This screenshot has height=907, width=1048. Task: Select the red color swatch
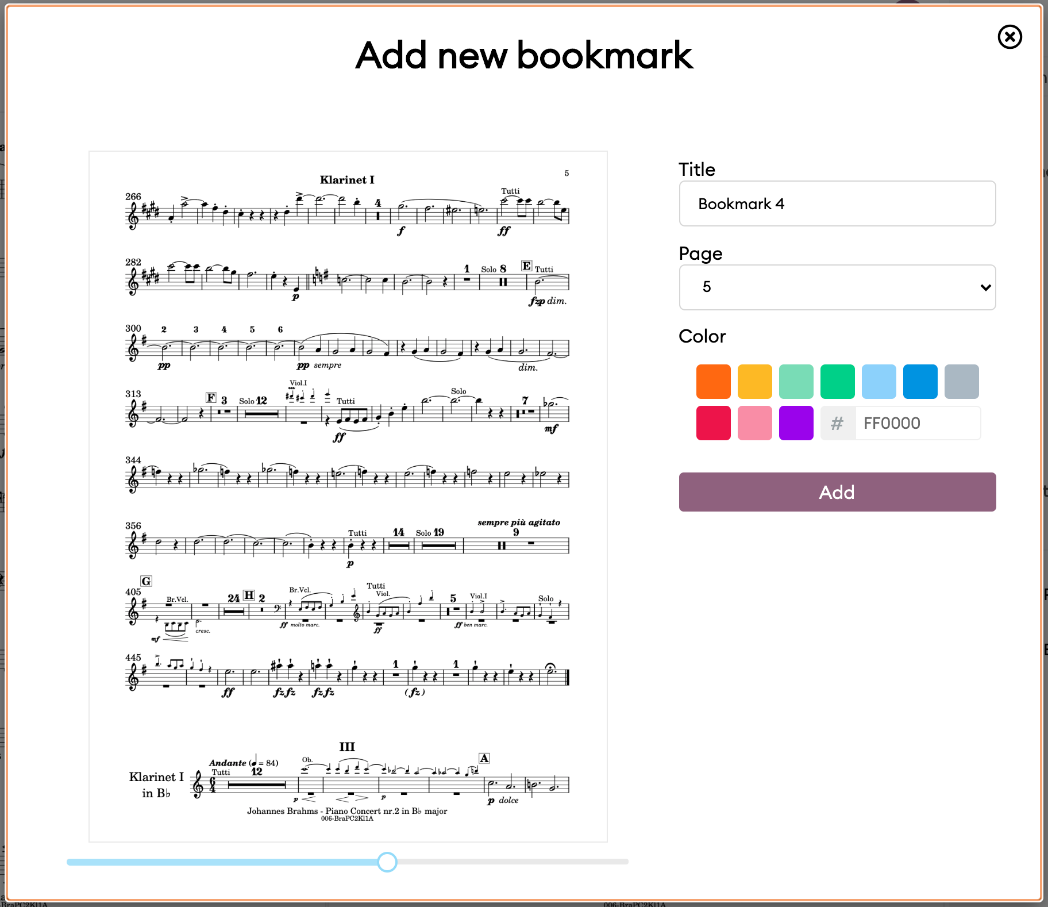[x=713, y=423]
